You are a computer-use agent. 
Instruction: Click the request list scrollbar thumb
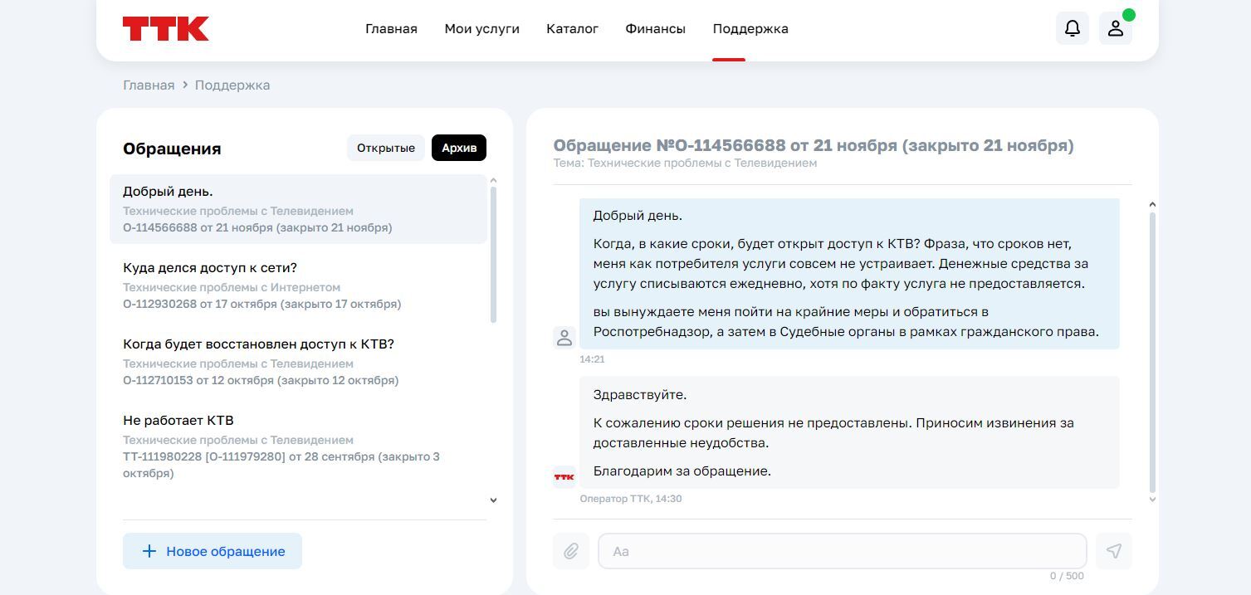(493, 255)
